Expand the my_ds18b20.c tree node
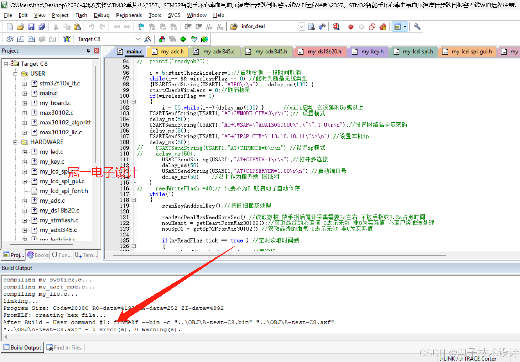Screen dimensions: 520x362 pyautogui.click(x=25, y=211)
